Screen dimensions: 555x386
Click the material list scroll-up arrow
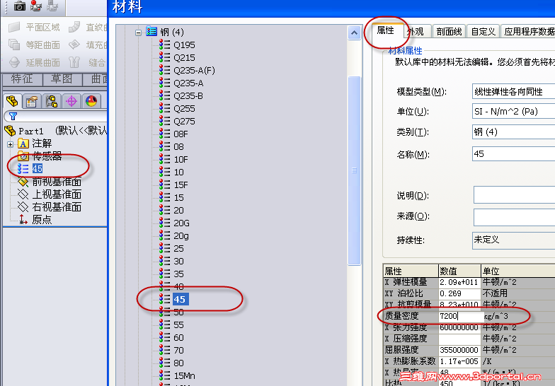pyautogui.click(x=354, y=33)
